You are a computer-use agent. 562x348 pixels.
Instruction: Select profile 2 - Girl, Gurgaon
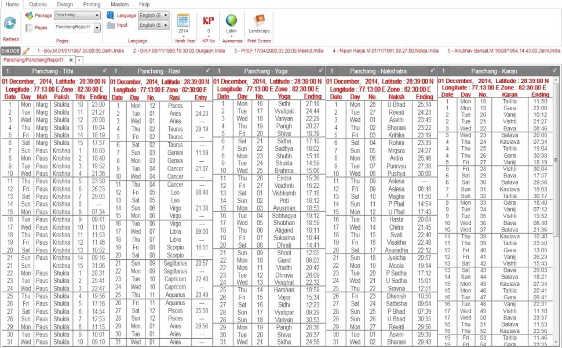coord(179,51)
